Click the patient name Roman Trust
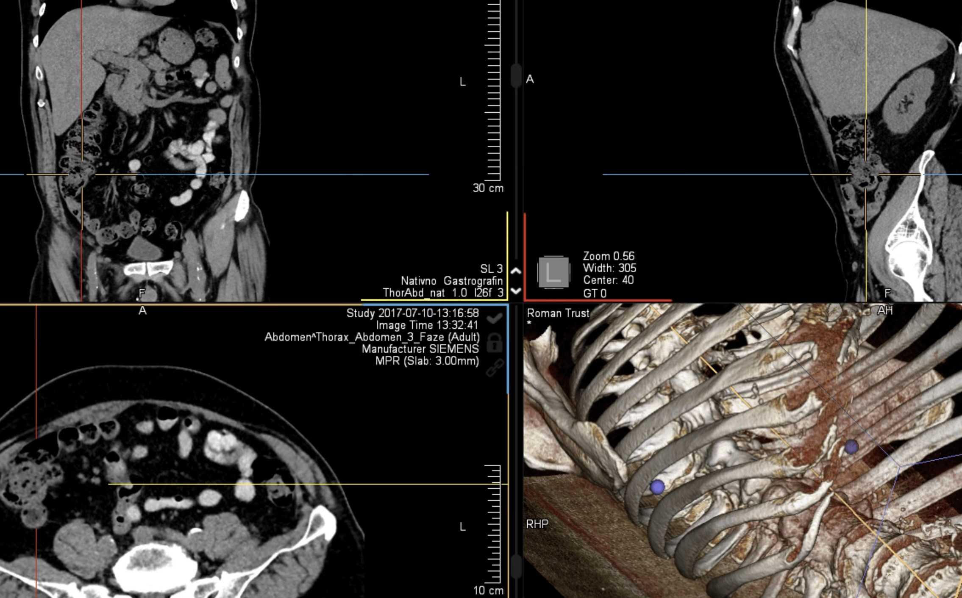The height and width of the screenshot is (598, 962). tap(557, 313)
